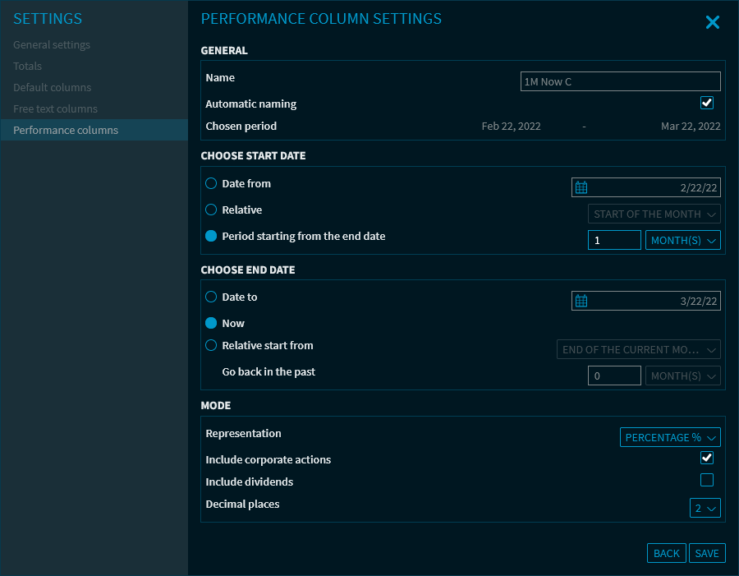Close the Performance Column Settings dialog
This screenshot has width=739, height=576.
712,23
